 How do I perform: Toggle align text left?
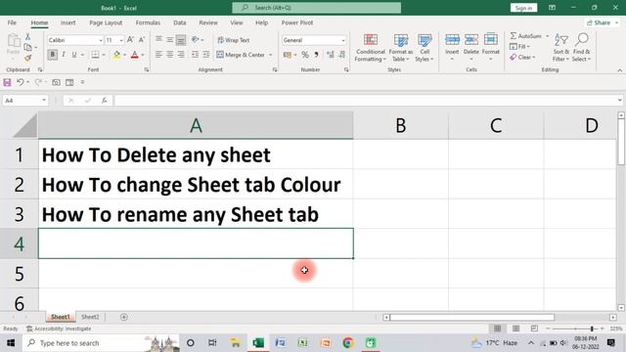(x=158, y=55)
